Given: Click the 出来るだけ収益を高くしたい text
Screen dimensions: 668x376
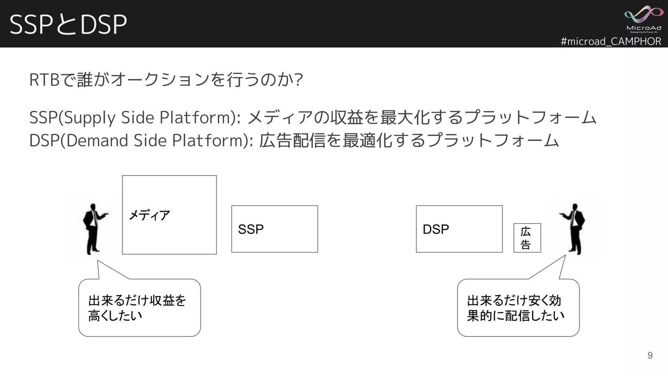Looking at the screenshot, I should tap(137, 308).
